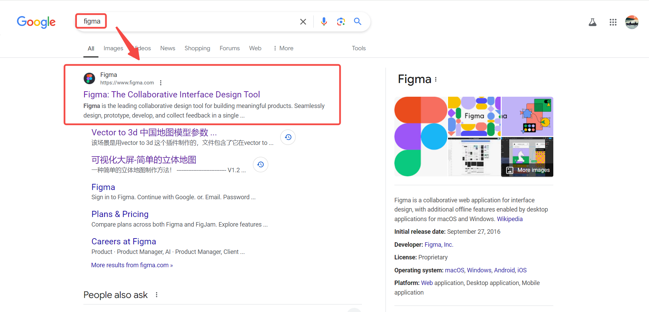Open the 可视化大屏-简单的立体地图 link

[x=144, y=160]
